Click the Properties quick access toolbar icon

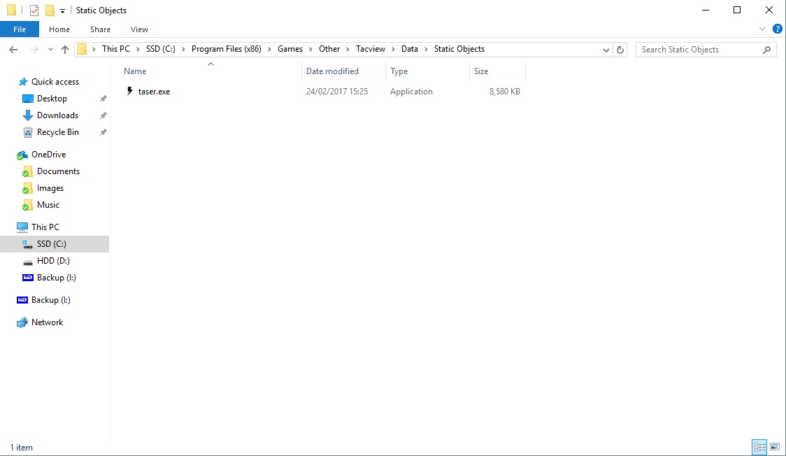(34, 10)
